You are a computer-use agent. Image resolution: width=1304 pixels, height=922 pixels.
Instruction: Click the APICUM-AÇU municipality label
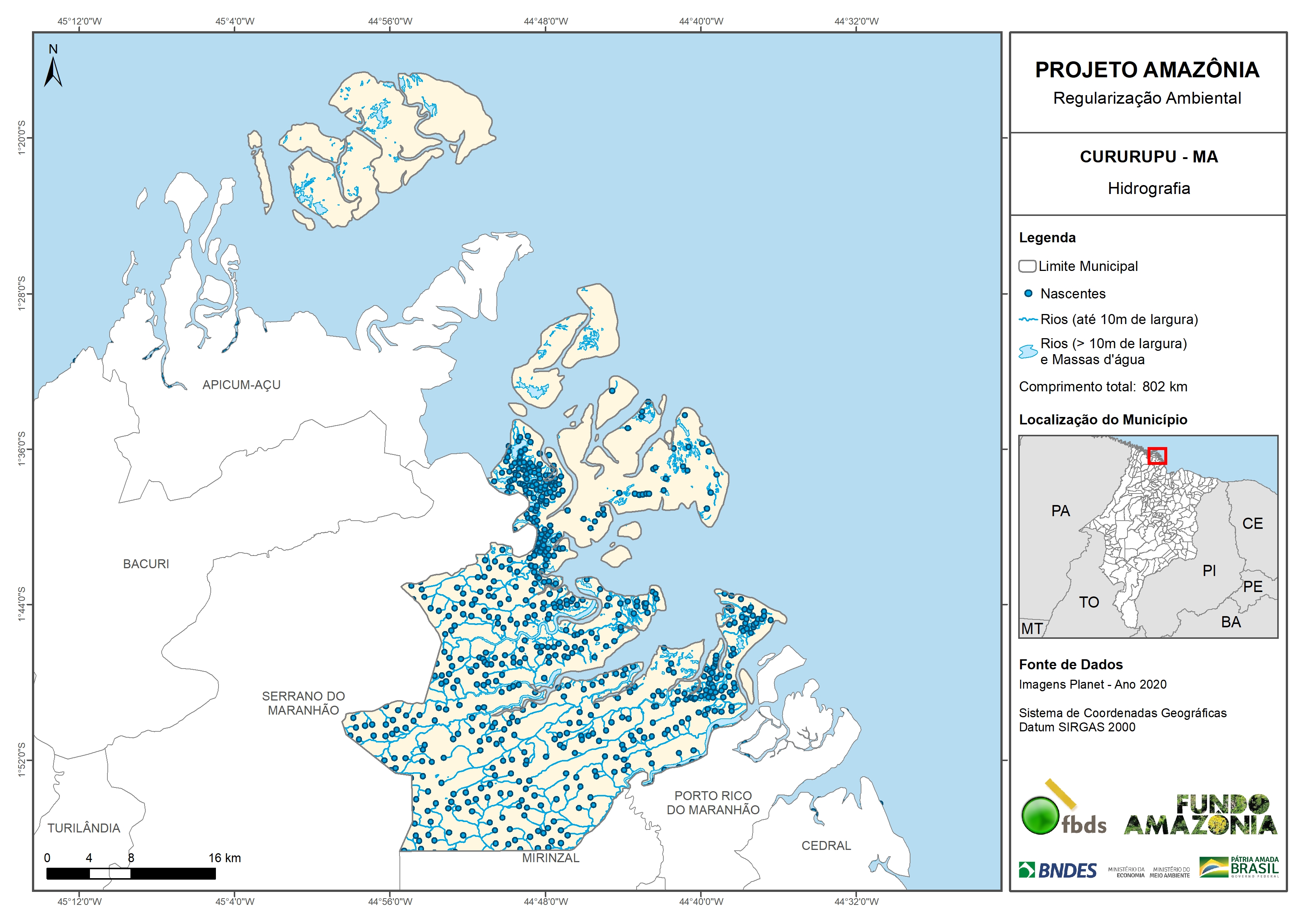pyautogui.click(x=242, y=385)
